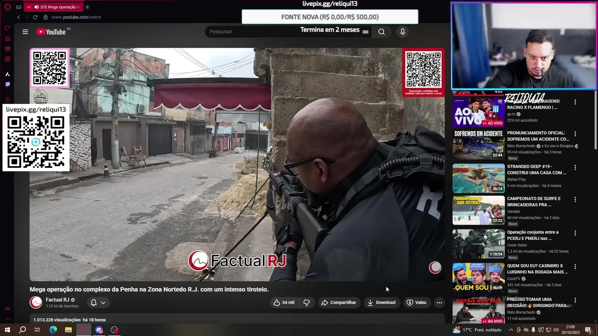
Task: Open options for Campeonato de Surfe video
Action: tap(575, 199)
